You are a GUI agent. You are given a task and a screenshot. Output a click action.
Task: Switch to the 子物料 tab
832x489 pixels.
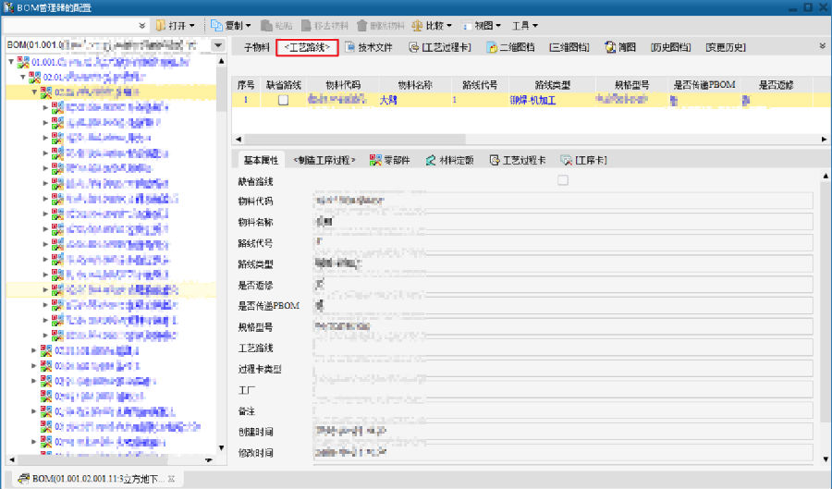[256, 46]
